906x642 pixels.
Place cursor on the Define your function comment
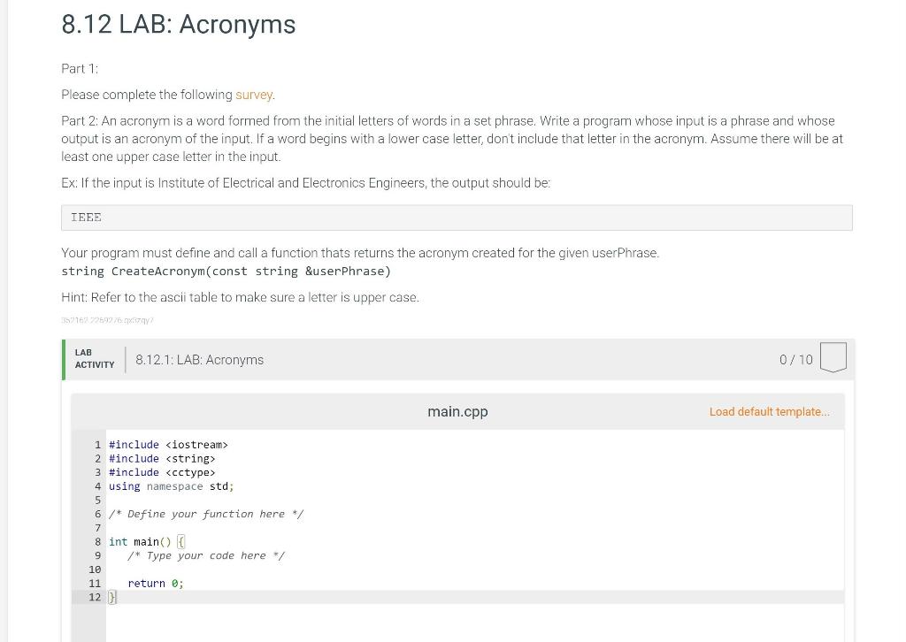[205, 513]
